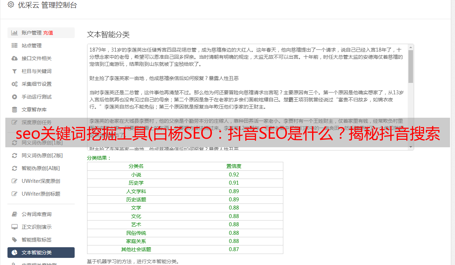Screen dimensions: 455x265
Task: Click the 历史学 category cell
Action: coord(136,183)
